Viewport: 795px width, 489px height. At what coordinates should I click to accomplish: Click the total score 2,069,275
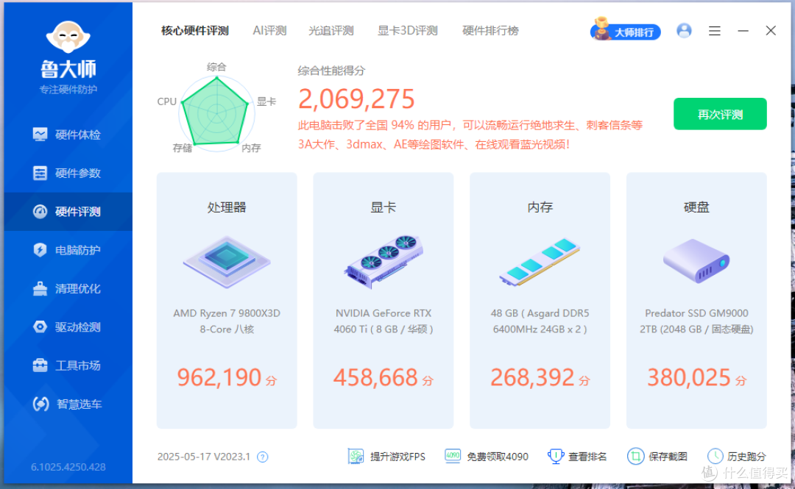[x=356, y=99]
